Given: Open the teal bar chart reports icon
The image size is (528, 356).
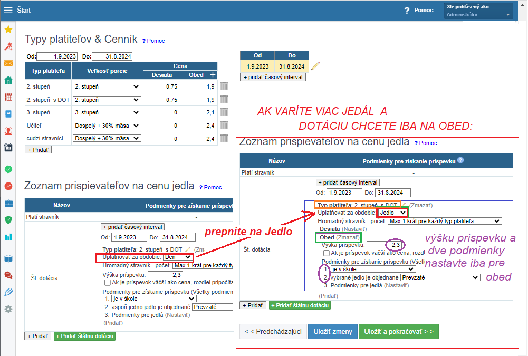Looking at the screenshot, I should click(8, 237).
